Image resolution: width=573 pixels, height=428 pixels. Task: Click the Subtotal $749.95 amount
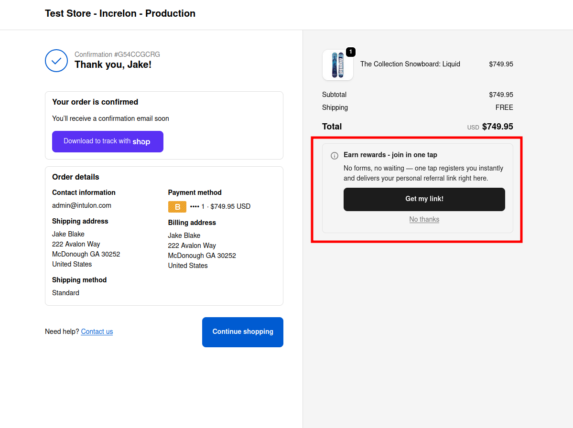(501, 95)
